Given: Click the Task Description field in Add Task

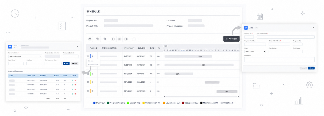Looking at the screenshot, I should click(286, 37).
